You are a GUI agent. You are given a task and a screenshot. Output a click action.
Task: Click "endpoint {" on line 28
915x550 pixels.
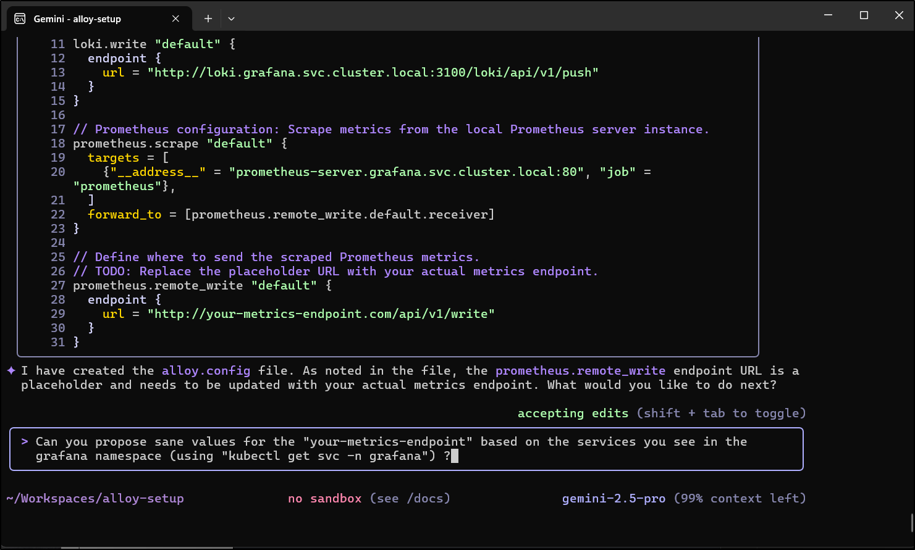coord(124,299)
